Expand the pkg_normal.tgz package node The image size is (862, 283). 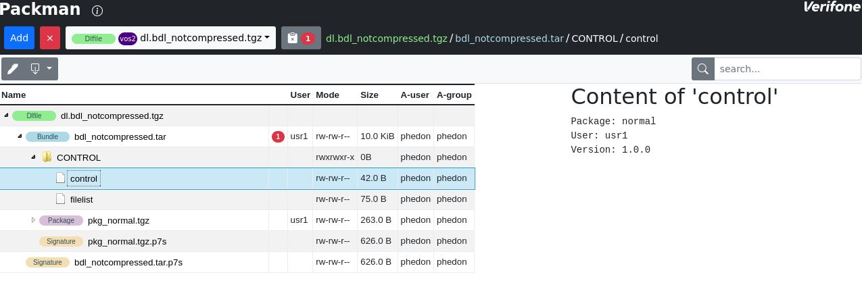coord(33,220)
